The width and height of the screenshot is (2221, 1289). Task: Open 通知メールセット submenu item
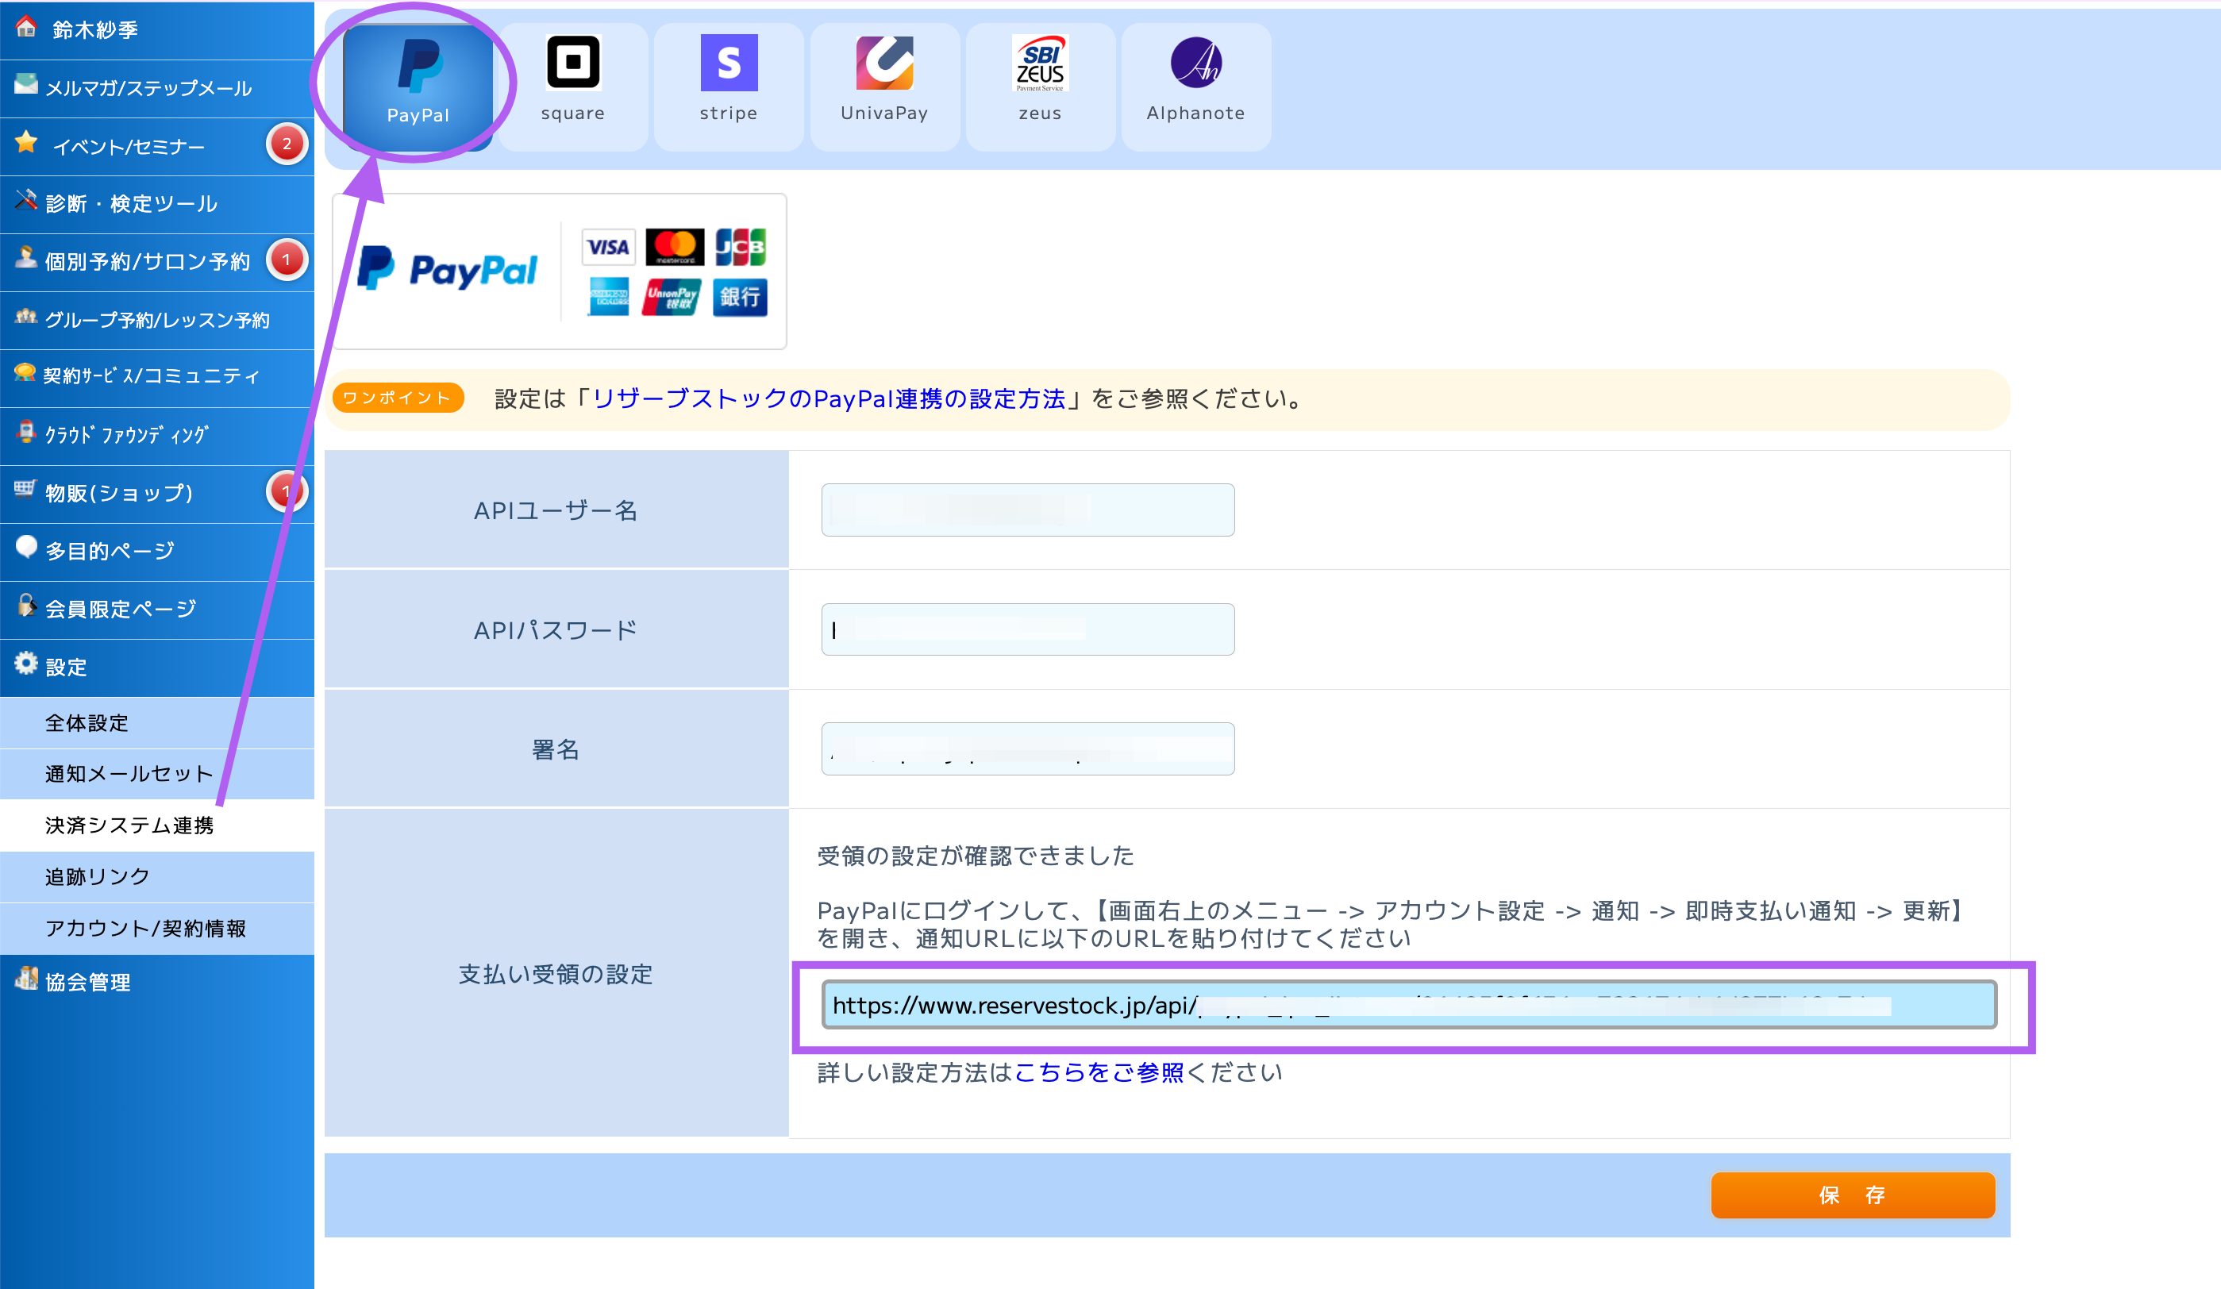point(157,775)
